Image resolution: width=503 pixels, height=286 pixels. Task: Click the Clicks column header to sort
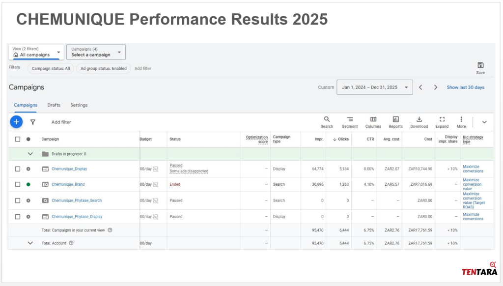click(341, 139)
